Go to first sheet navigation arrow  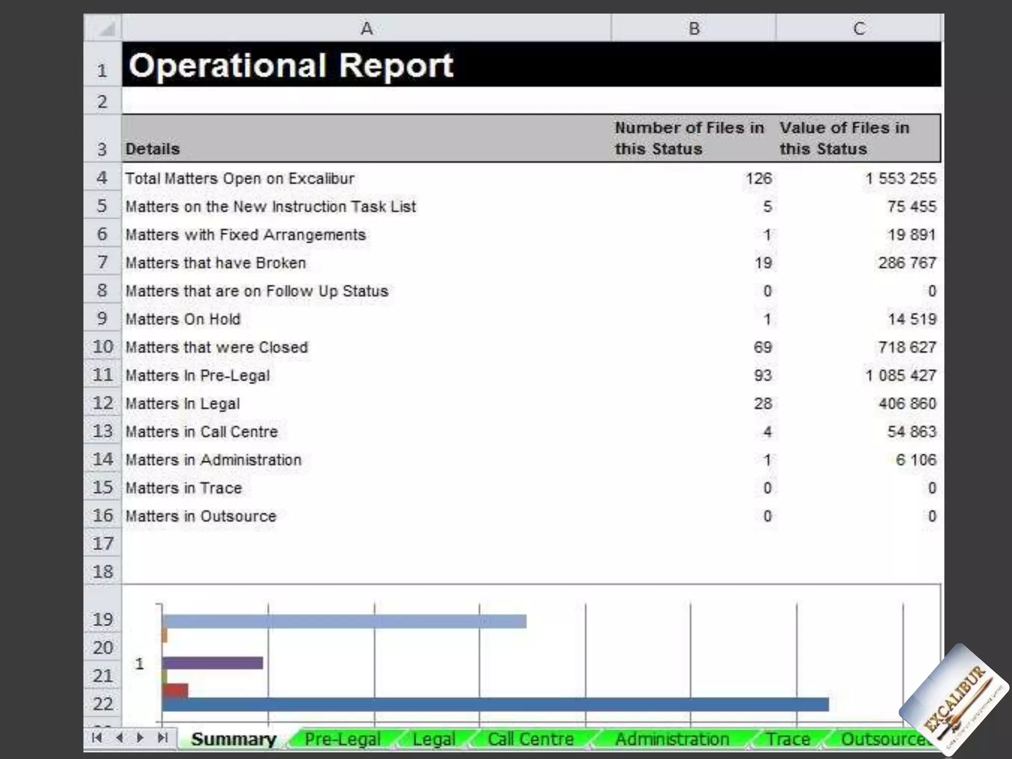(97, 738)
